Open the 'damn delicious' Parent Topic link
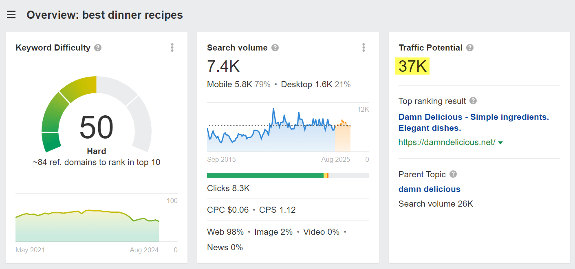 pyautogui.click(x=429, y=189)
